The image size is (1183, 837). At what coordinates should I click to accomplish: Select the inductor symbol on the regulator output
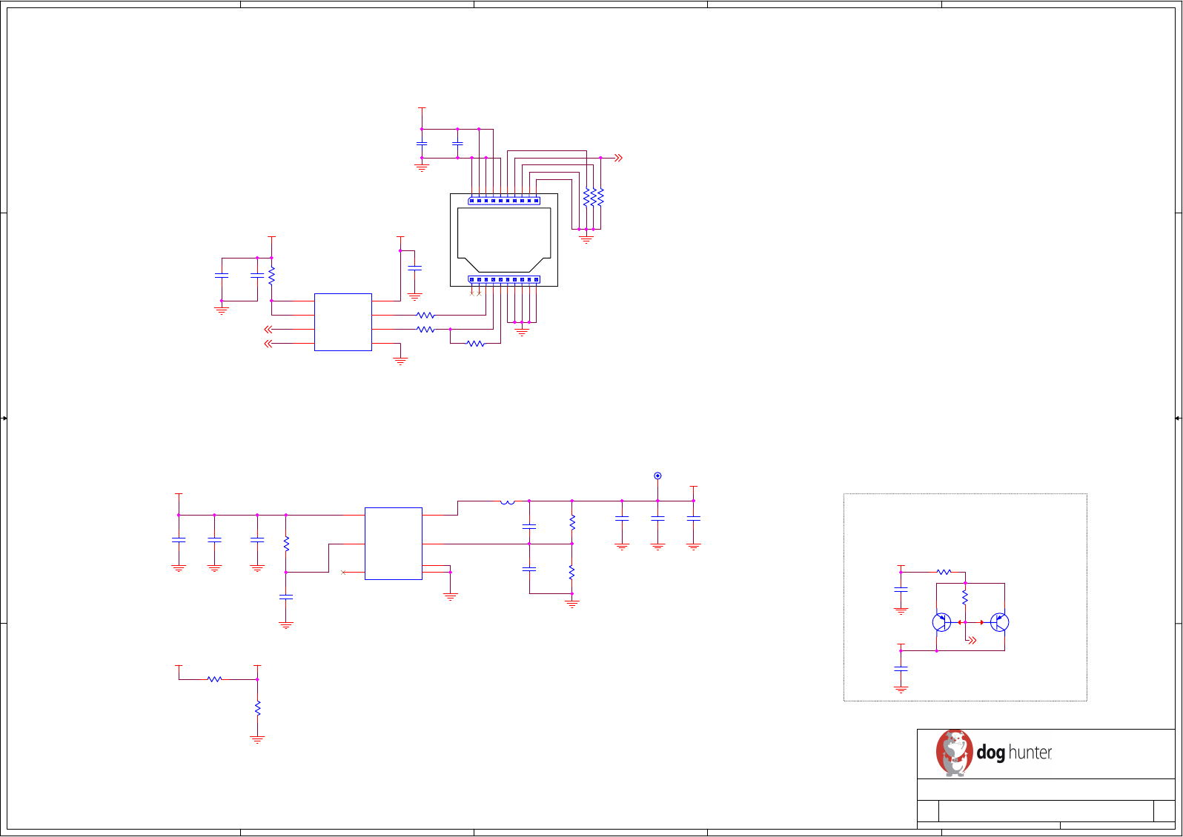coord(507,502)
